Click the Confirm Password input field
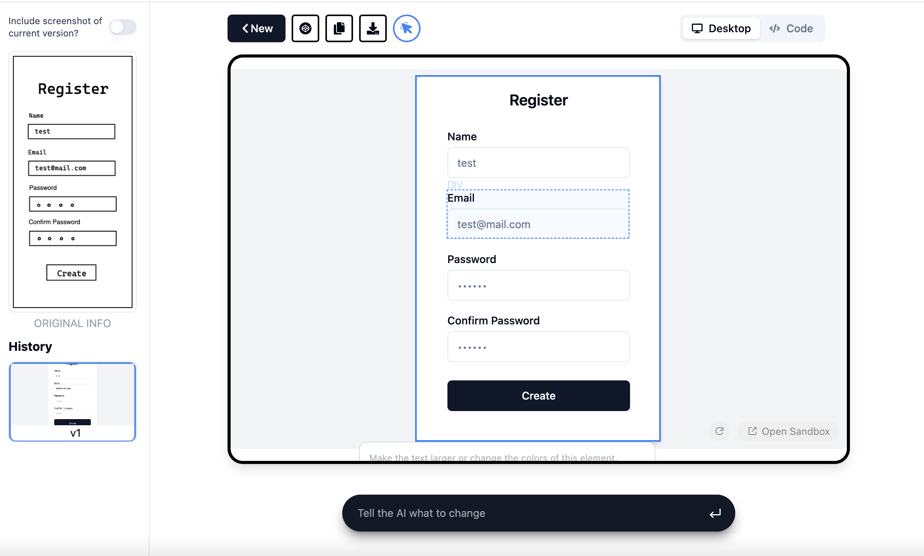The height and width of the screenshot is (556, 924). tap(538, 347)
